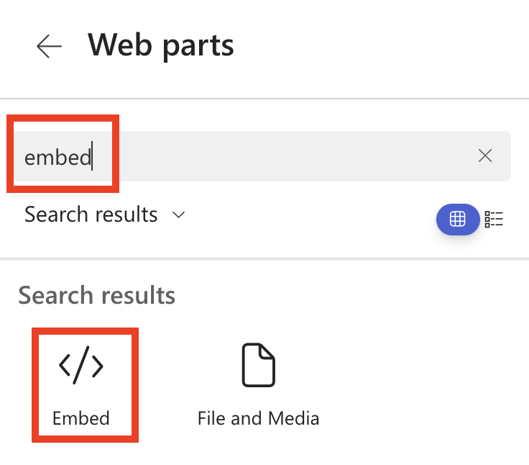Expand the Search results chevron arrow

pyautogui.click(x=179, y=215)
